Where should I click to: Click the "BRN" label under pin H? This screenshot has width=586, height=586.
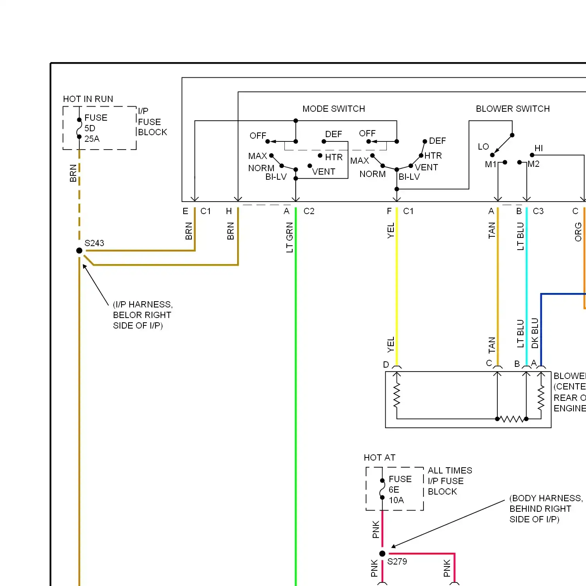pyautogui.click(x=230, y=231)
